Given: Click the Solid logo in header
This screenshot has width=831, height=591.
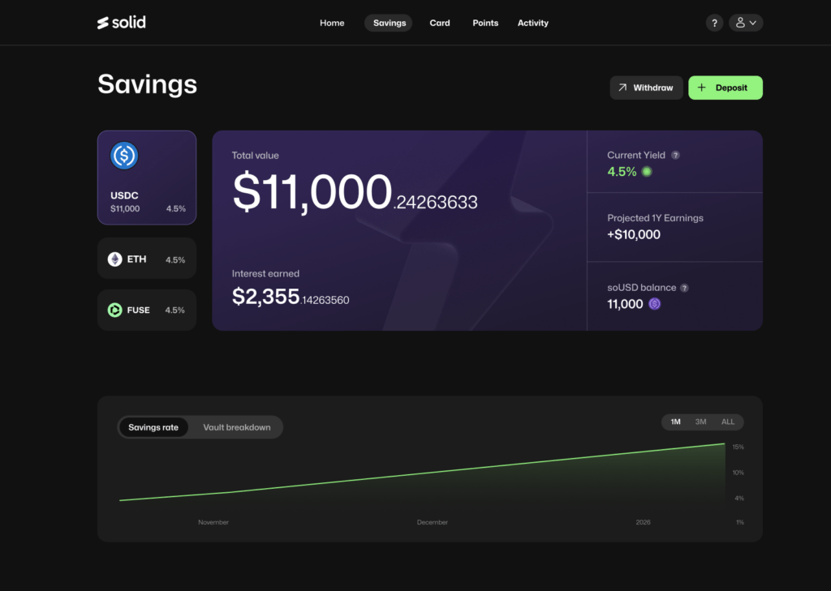Looking at the screenshot, I should click(122, 23).
